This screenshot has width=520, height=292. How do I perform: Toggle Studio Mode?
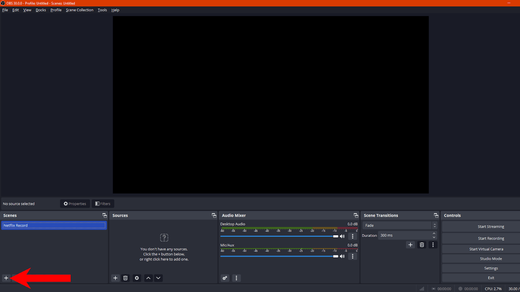coord(491,259)
